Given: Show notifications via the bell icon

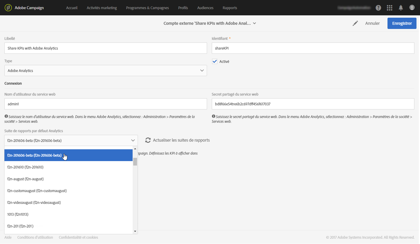Looking at the screenshot, I should pyautogui.click(x=401, y=8).
